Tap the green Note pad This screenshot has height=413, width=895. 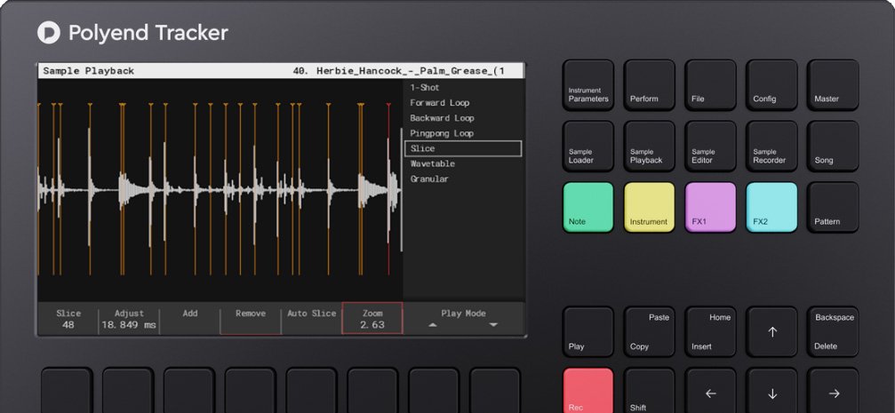pyautogui.click(x=588, y=207)
